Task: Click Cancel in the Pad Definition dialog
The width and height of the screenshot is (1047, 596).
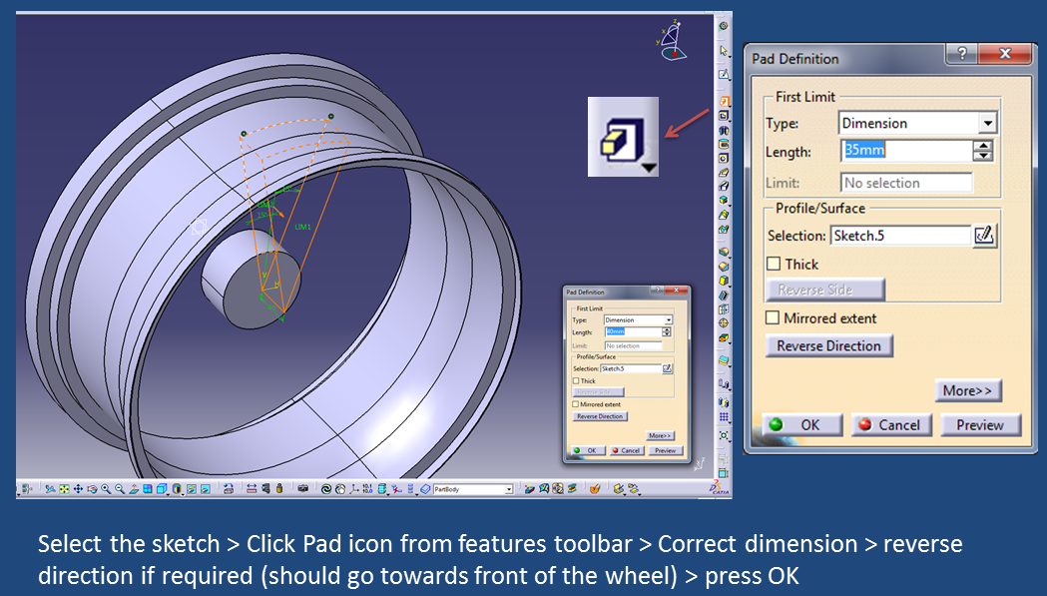Action: point(890,424)
